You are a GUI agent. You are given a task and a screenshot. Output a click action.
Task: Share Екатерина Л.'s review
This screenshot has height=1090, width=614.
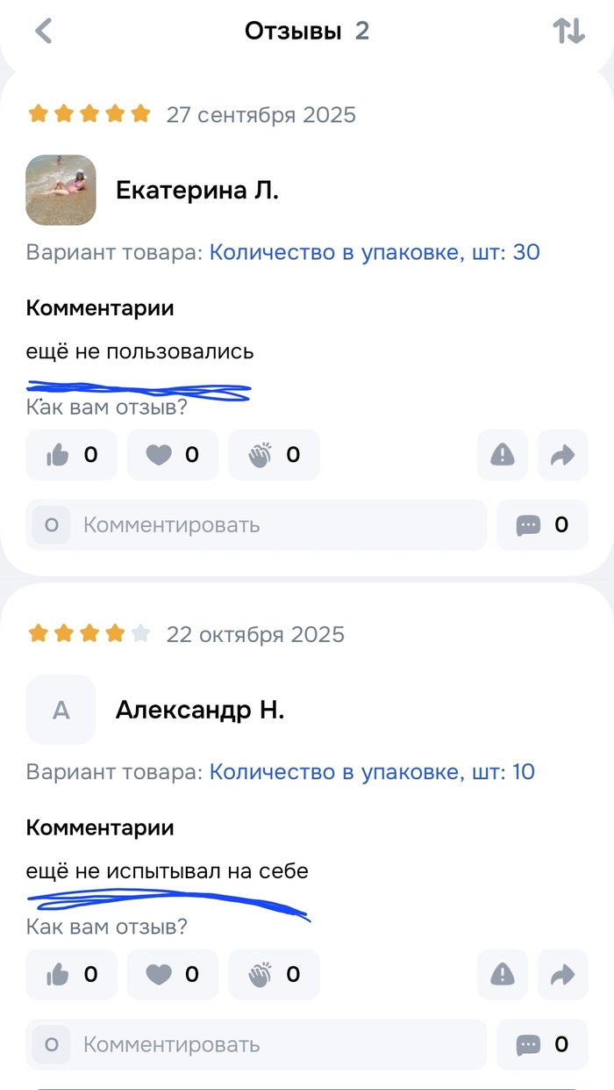(562, 455)
